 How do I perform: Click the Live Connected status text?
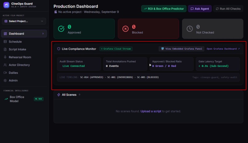pos(74,66)
